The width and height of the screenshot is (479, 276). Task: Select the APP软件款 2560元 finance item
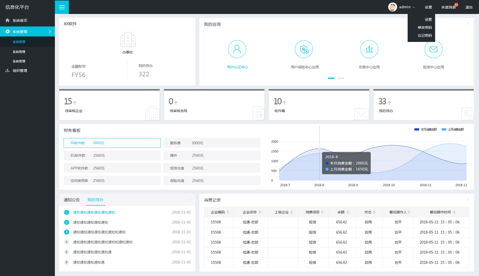click(x=112, y=168)
